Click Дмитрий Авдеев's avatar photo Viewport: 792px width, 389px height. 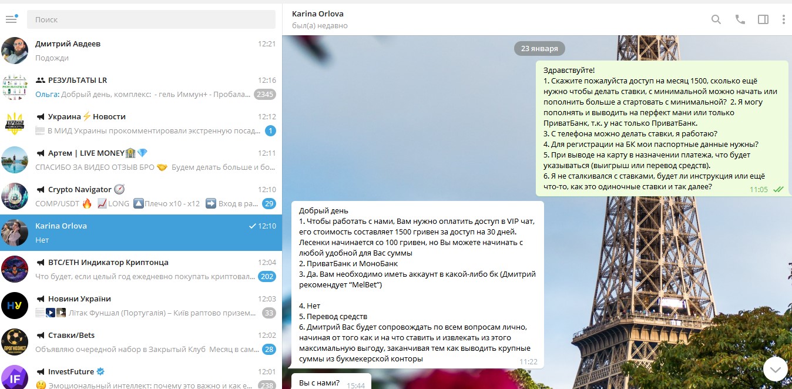(15, 51)
